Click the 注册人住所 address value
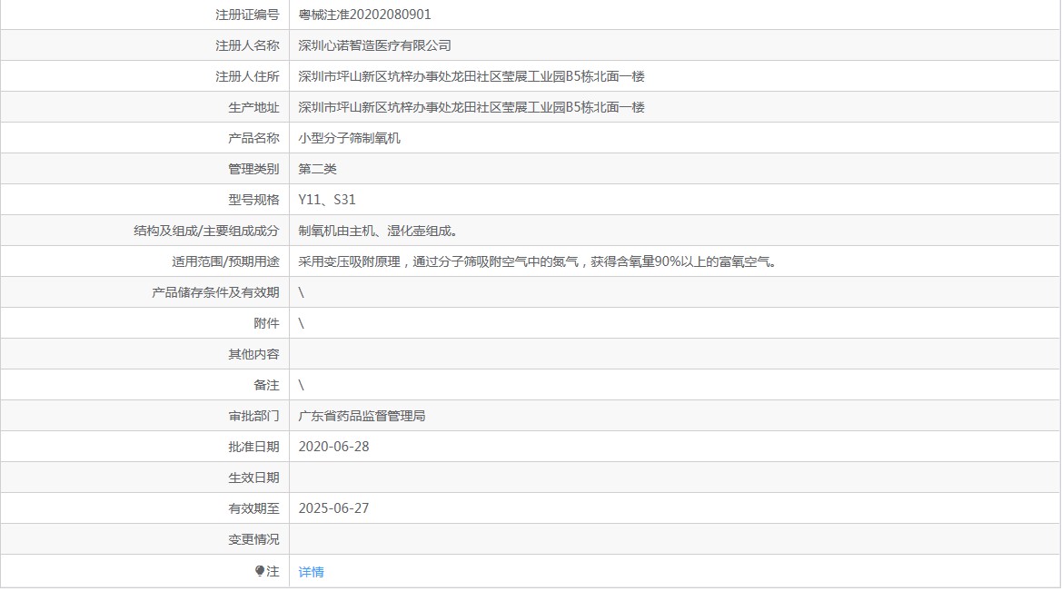1062x591 pixels. [471, 76]
